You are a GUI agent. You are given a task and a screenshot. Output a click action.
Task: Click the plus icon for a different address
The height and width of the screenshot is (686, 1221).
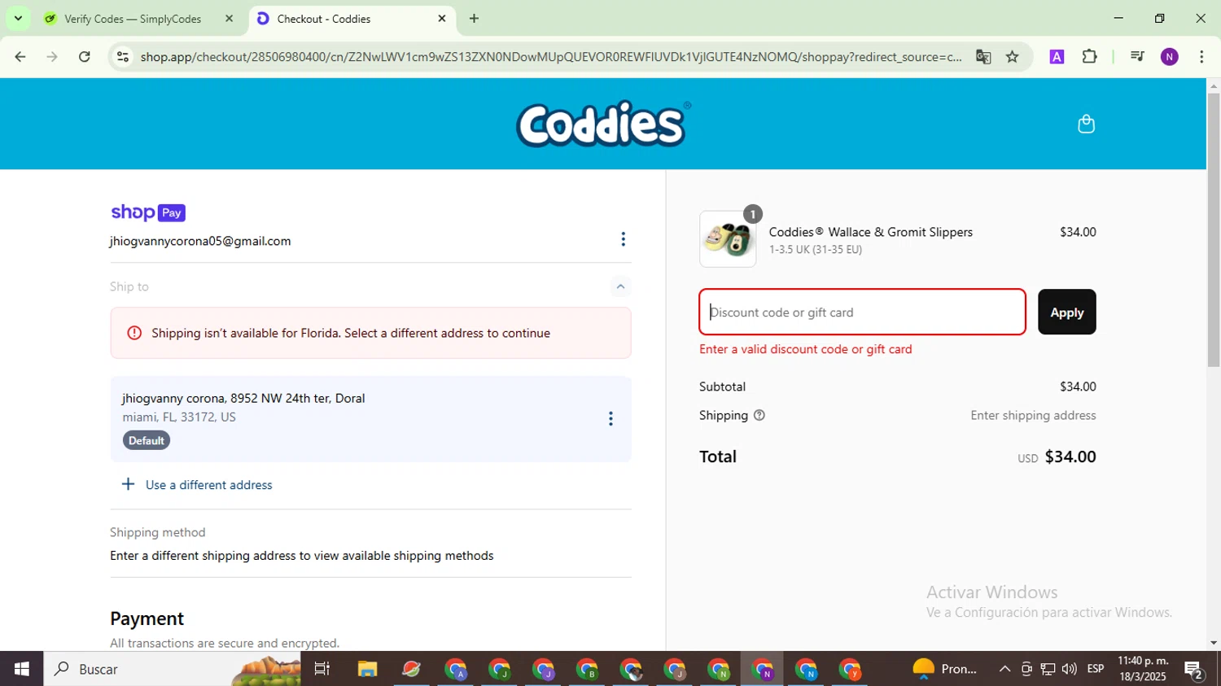pyautogui.click(x=128, y=484)
